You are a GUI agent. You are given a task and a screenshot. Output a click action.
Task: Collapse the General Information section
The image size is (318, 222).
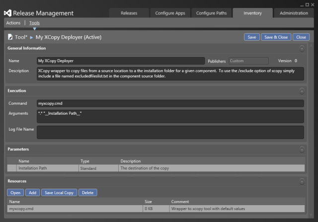pos(302,49)
